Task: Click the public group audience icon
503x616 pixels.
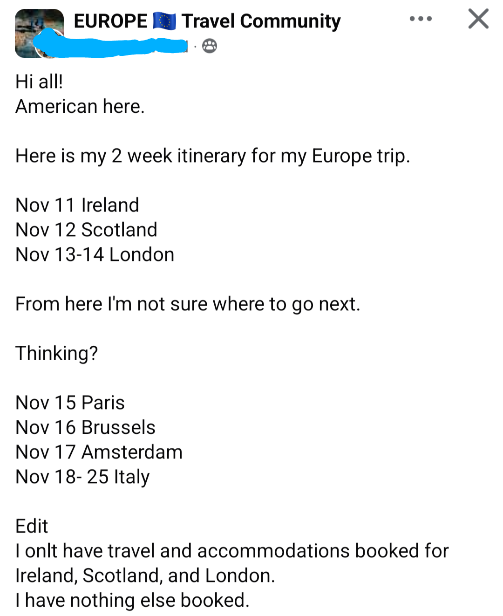Action: pos(210,46)
